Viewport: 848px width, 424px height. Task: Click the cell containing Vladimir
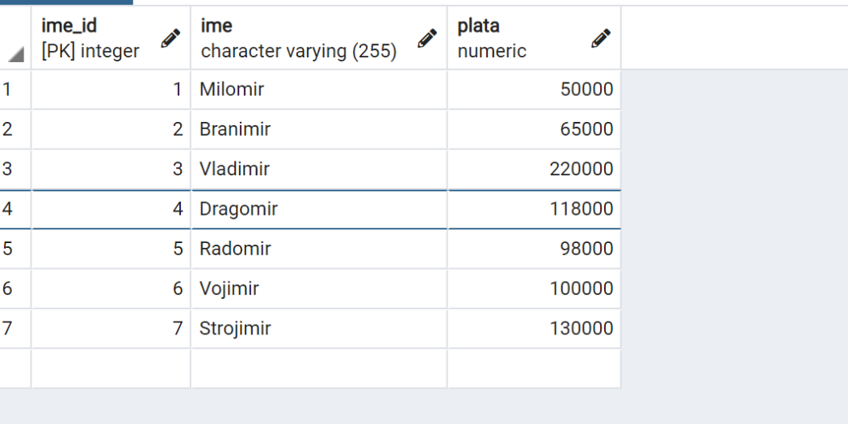click(x=319, y=169)
